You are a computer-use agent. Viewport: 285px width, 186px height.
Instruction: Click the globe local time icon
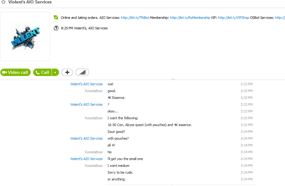click(56, 28)
